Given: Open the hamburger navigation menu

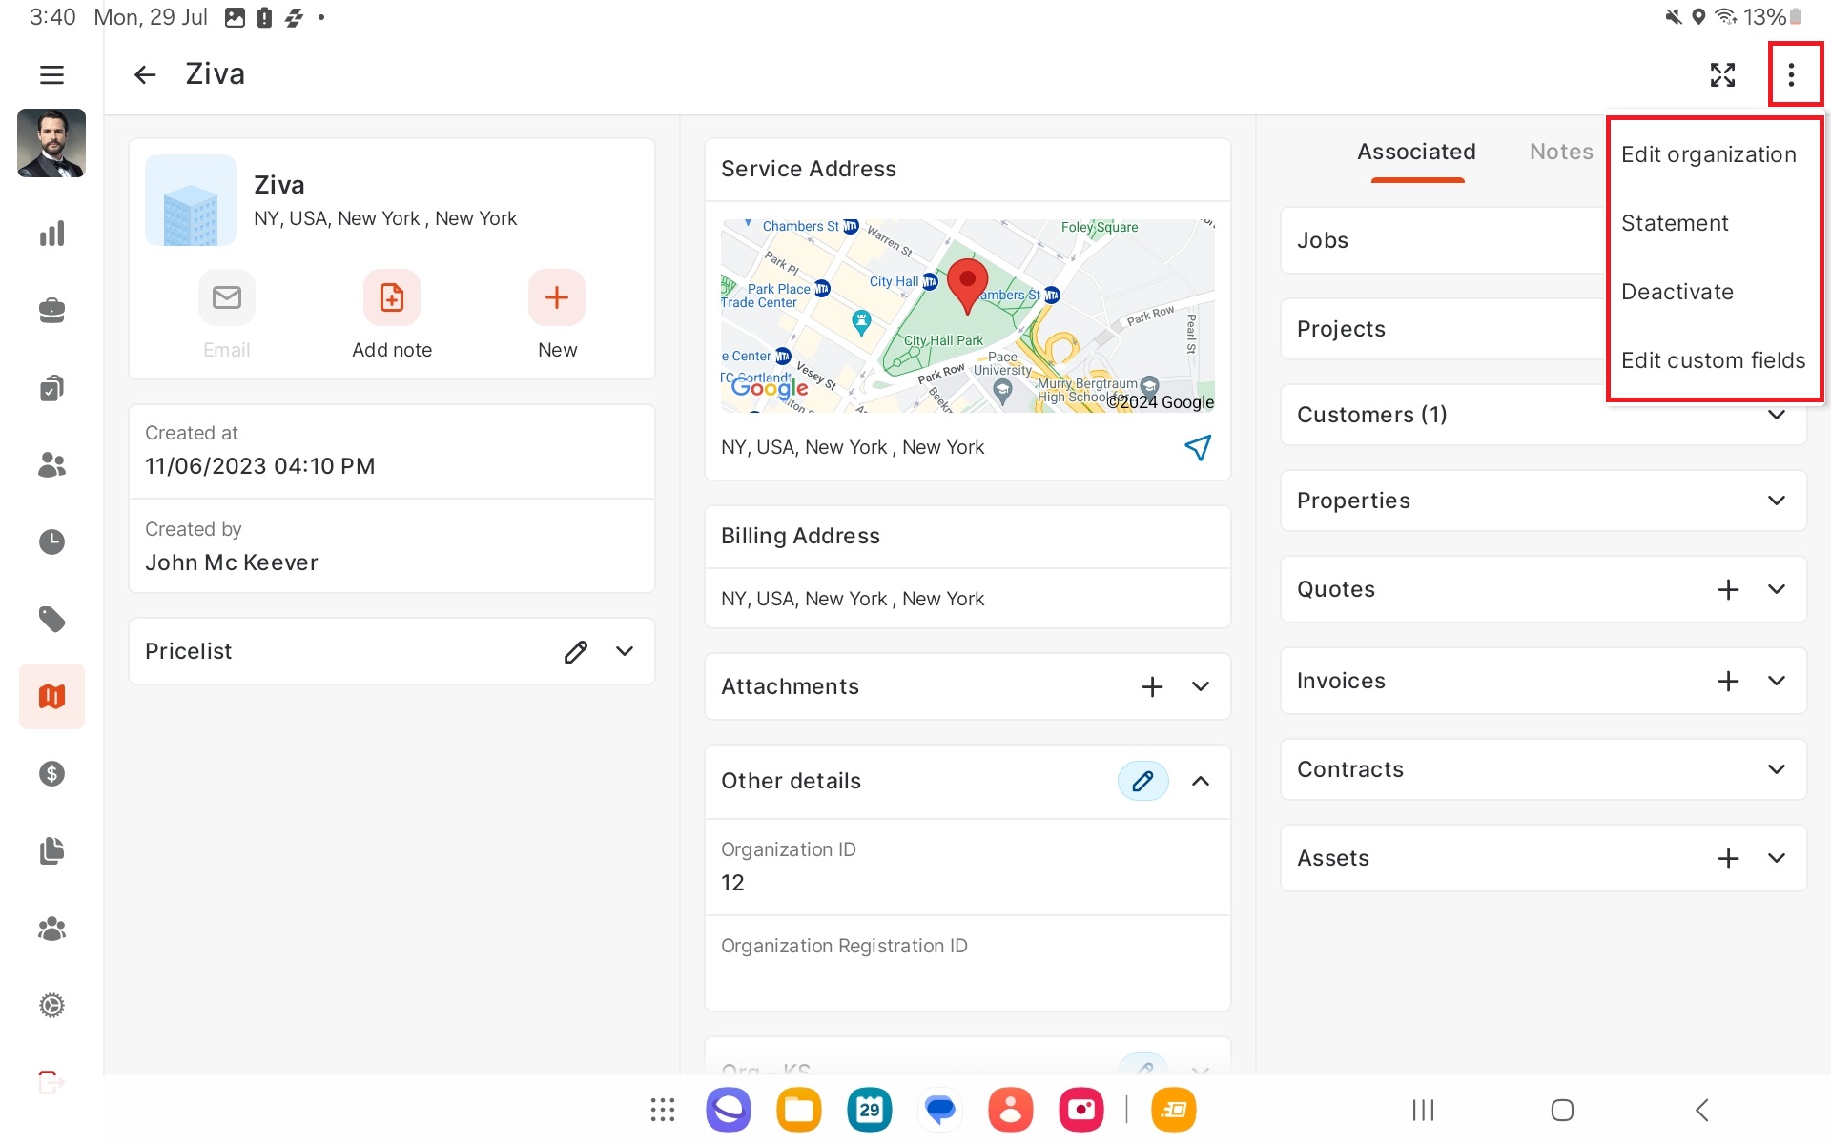Looking at the screenshot, I should click(x=51, y=74).
